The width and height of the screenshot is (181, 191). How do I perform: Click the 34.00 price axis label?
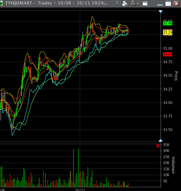point(168,103)
